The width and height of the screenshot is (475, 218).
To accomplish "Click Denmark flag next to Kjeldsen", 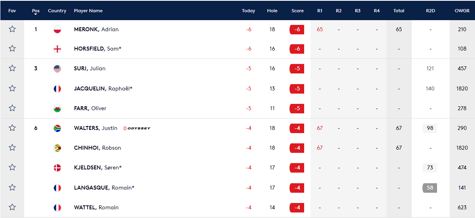I will (x=57, y=167).
